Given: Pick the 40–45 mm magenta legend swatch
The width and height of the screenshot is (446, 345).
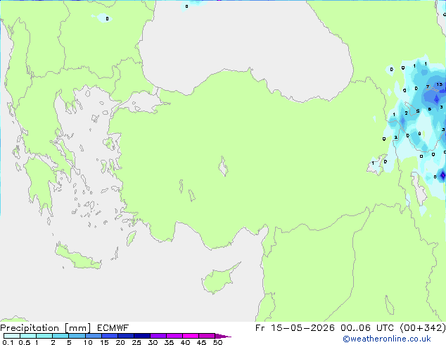Looking at the screenshot, I should (x=191, y=336).
